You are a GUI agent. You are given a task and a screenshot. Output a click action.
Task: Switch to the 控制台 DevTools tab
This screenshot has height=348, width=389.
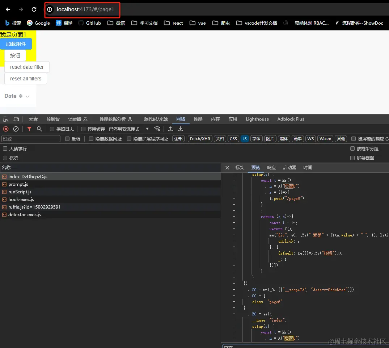(x=53, y=119)
